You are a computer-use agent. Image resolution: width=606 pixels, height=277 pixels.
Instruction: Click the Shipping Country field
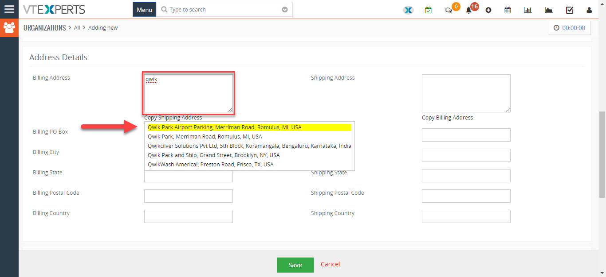click(466, 216)
